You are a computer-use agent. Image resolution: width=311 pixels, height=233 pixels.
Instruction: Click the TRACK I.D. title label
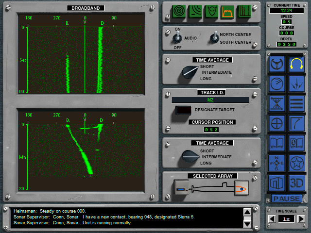coord(212,93)
